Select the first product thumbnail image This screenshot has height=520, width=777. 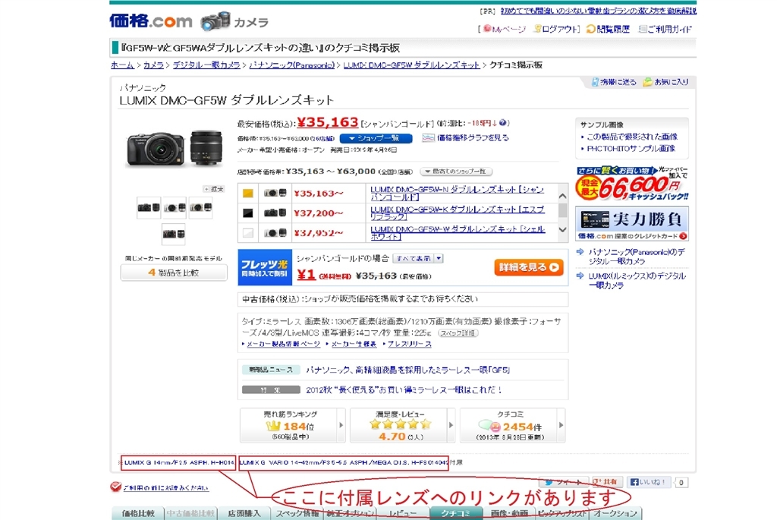pyautogui.click(x=149, y=208)
